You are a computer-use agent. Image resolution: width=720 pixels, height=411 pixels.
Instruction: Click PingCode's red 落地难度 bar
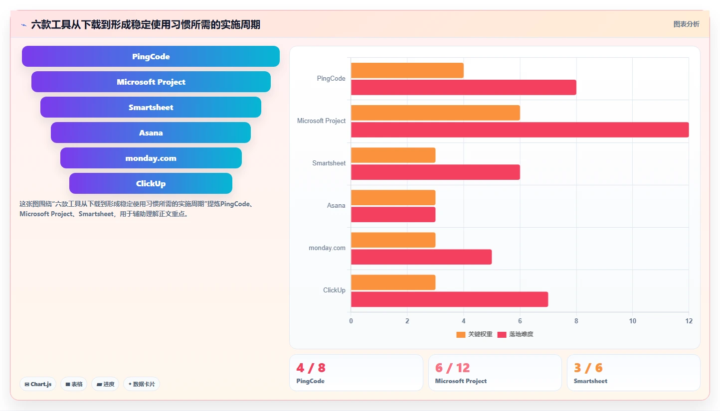464,87
